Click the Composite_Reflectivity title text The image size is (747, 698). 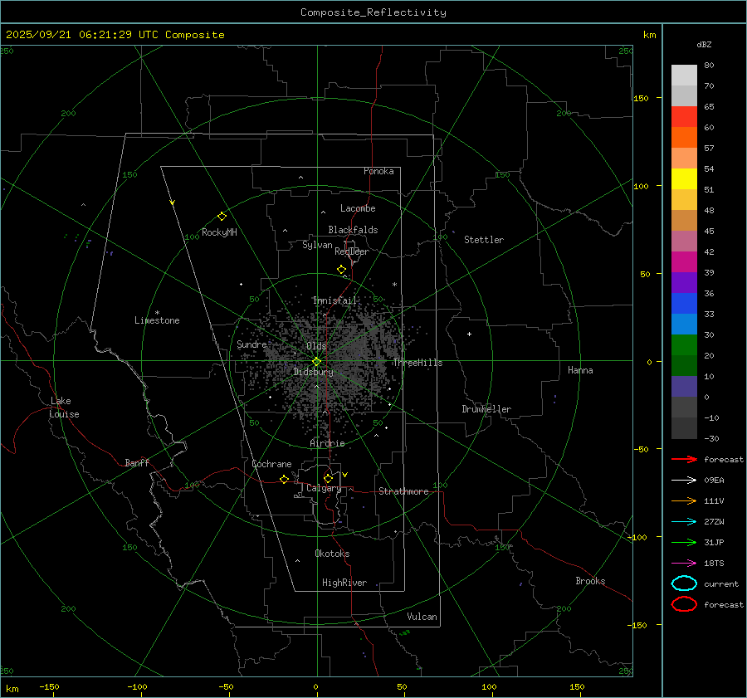pos(373,12)
